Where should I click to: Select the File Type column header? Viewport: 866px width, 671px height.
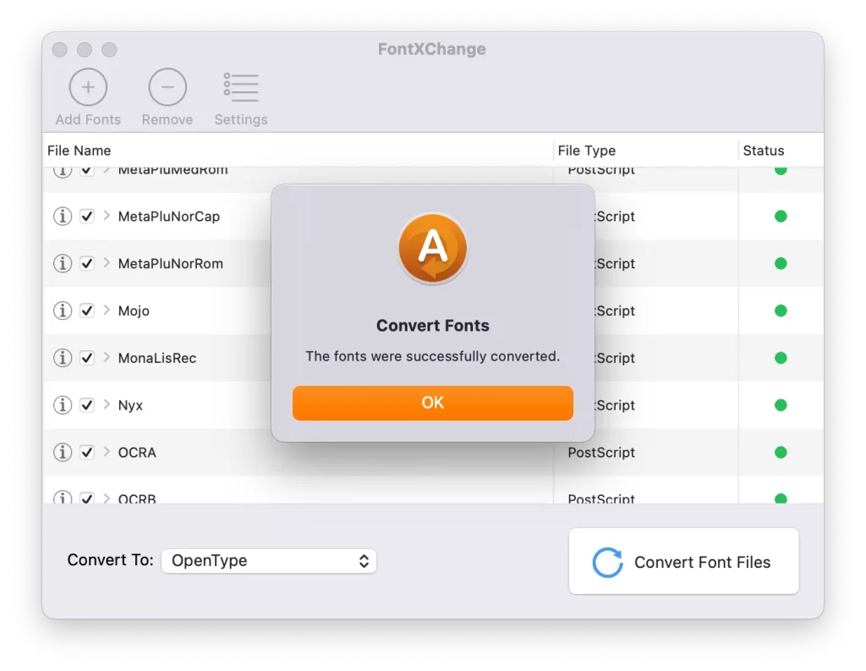[x=587, y=150]
